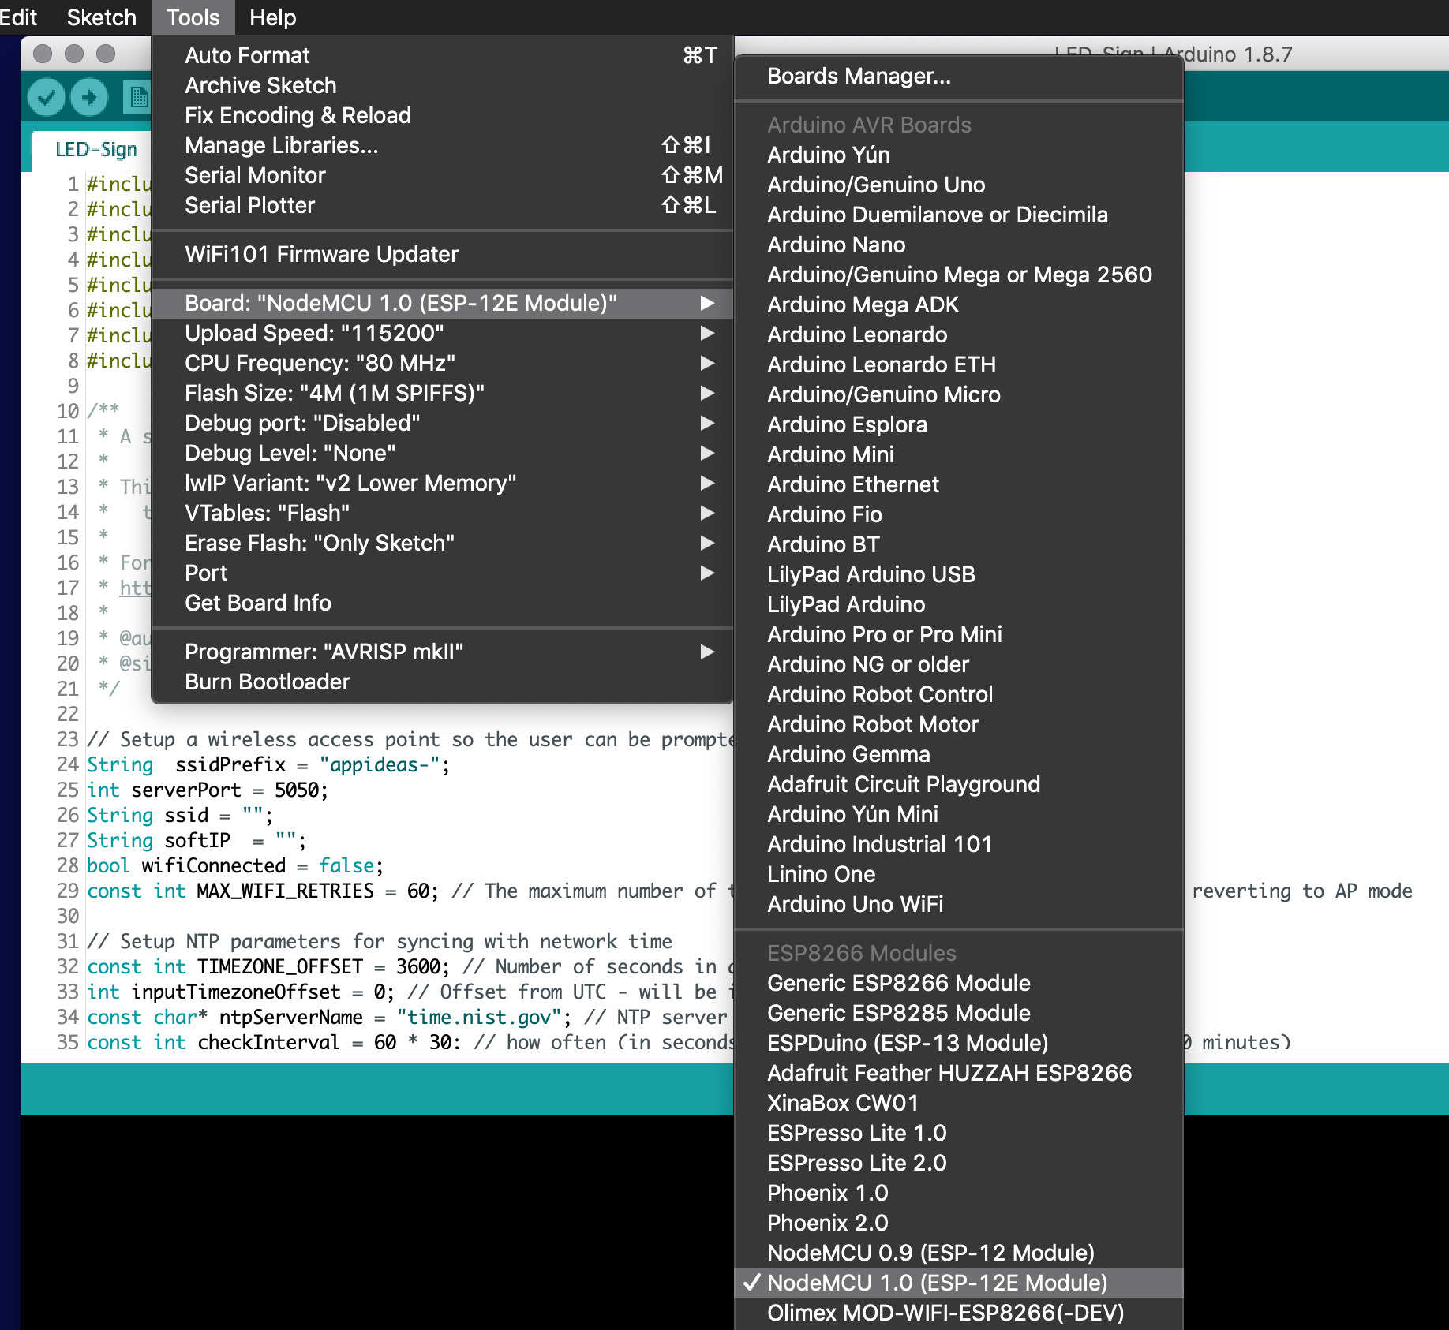Expand the Flash Size submenu
This screenshot has height=1330, width=1449.
pos(335,393)
